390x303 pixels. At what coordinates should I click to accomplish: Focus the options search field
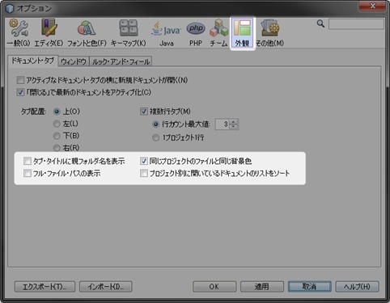click(356, 24)
